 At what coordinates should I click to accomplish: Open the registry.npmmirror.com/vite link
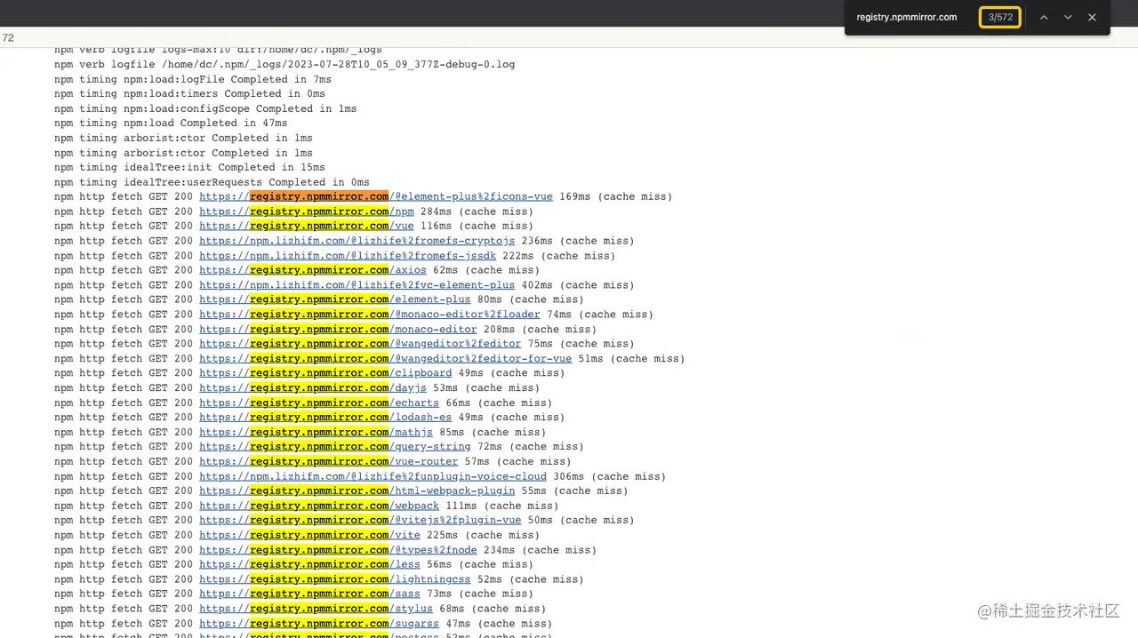309,535
